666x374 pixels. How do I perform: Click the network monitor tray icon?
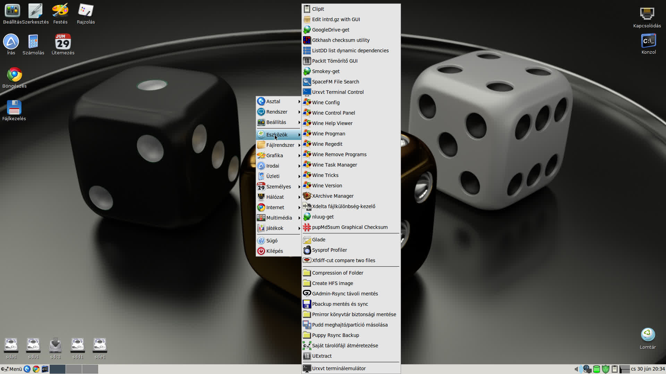pyautogui.click(x=587, y=369)
